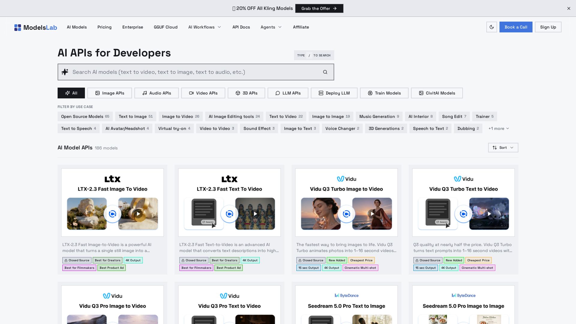The width and height of the screenshot is (576, 324).
Task: Filter by Music Generation use case
Action: click(x=379, y=116)
